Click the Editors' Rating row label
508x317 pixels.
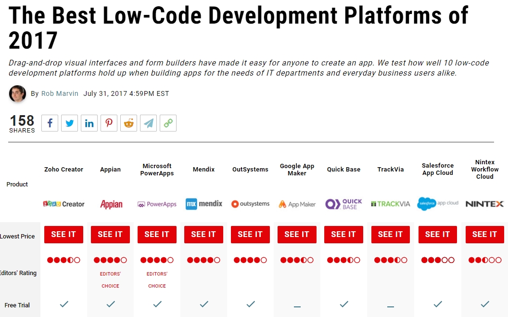(18, 273)
